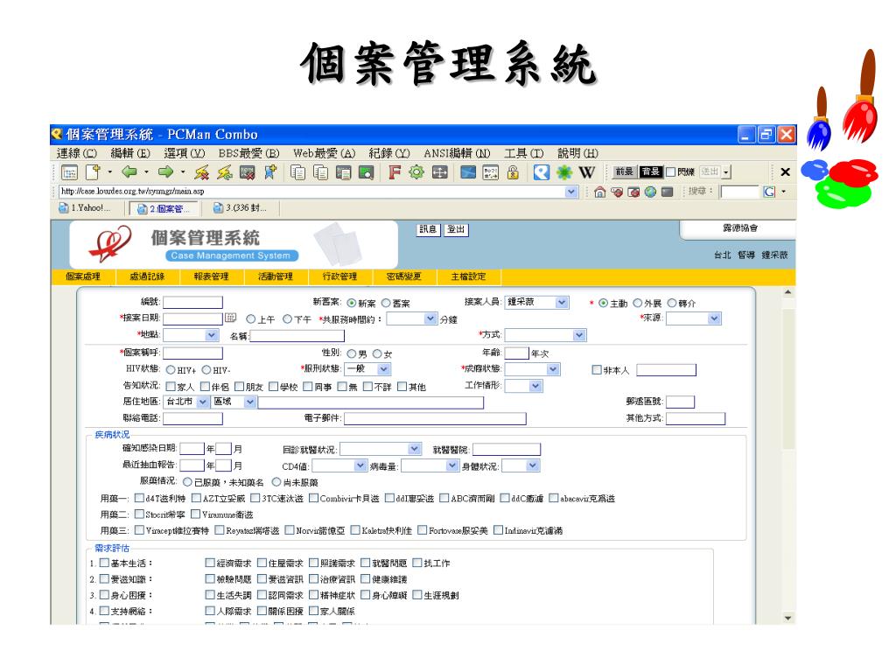Click the padlock icon in toolbar
896x672 pixels.
[513, 172]
